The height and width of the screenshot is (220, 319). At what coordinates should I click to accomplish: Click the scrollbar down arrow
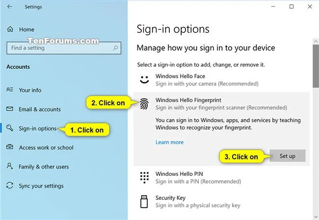(316, 217)
